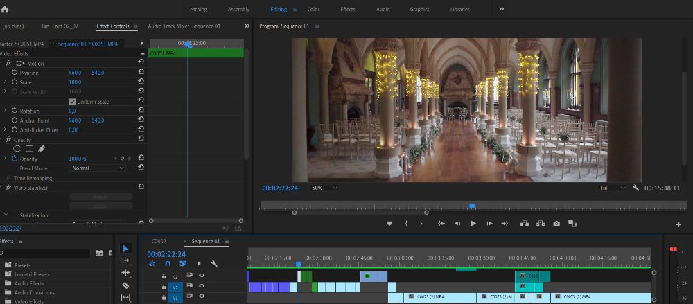The width and height of the screenshot is (693, 304).
Task: Expand the Opacity property row
Action: click(x=6, y=158)
